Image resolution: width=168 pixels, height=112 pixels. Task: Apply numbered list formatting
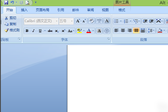(126, 21)
